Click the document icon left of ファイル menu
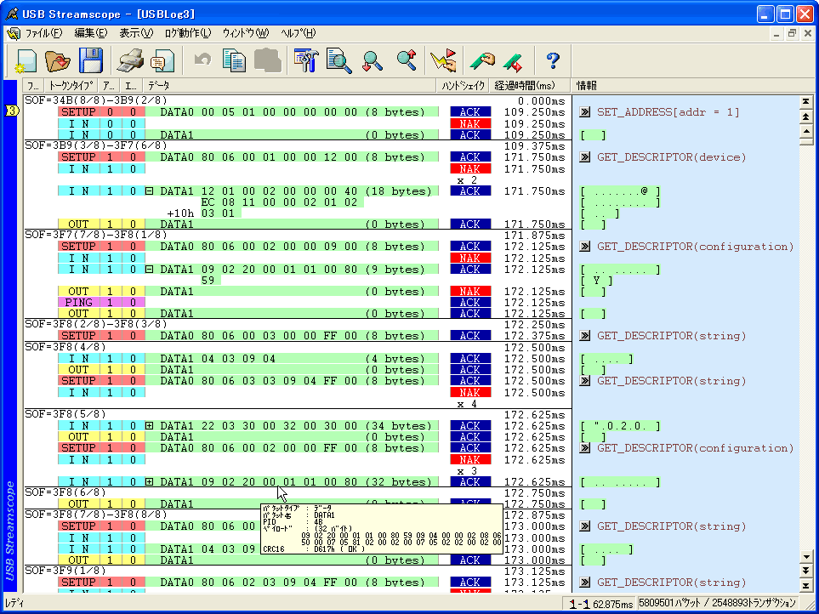819x614 pixels. tap(13, 33)
